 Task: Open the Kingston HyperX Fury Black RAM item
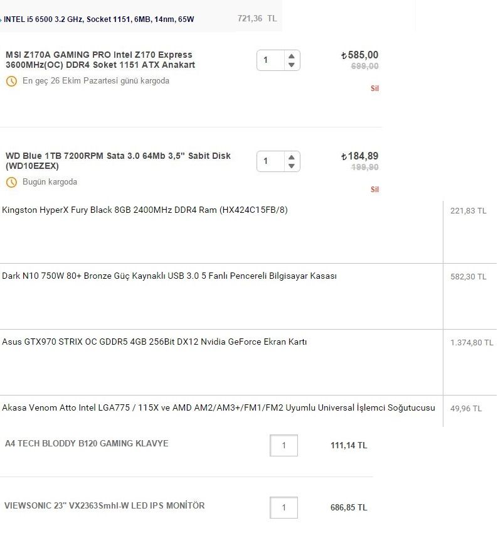coord(145,210)
